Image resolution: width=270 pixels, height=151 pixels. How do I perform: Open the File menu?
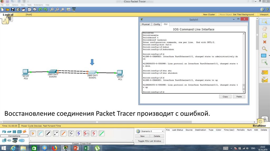(2, 5)
